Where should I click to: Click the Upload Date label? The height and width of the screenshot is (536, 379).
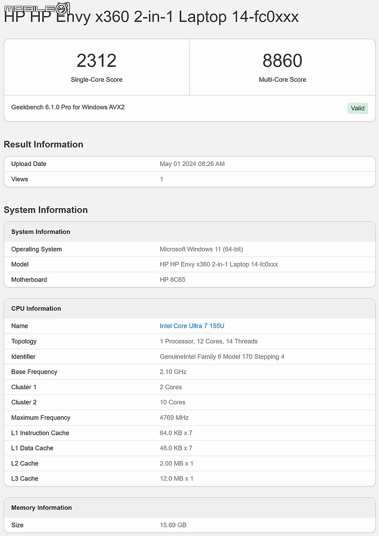29,164
